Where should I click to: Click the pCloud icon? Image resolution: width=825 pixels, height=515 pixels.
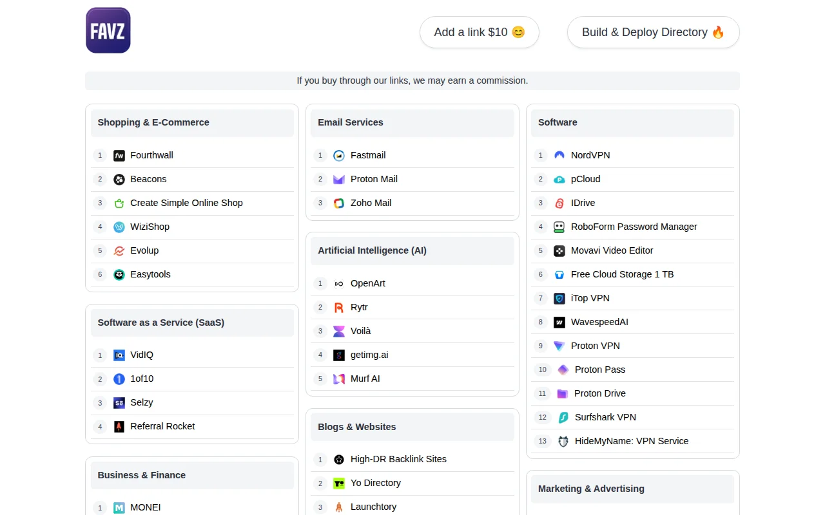click(x=559, y=179)
